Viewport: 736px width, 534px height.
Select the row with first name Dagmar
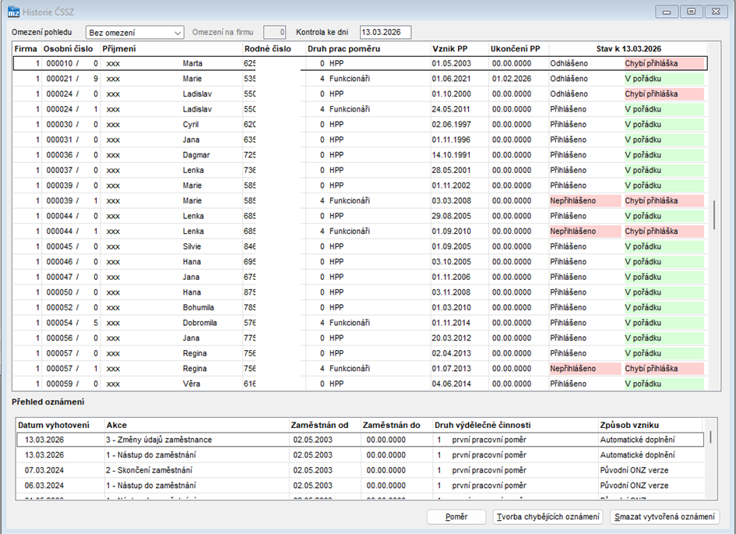click(360, 155)
